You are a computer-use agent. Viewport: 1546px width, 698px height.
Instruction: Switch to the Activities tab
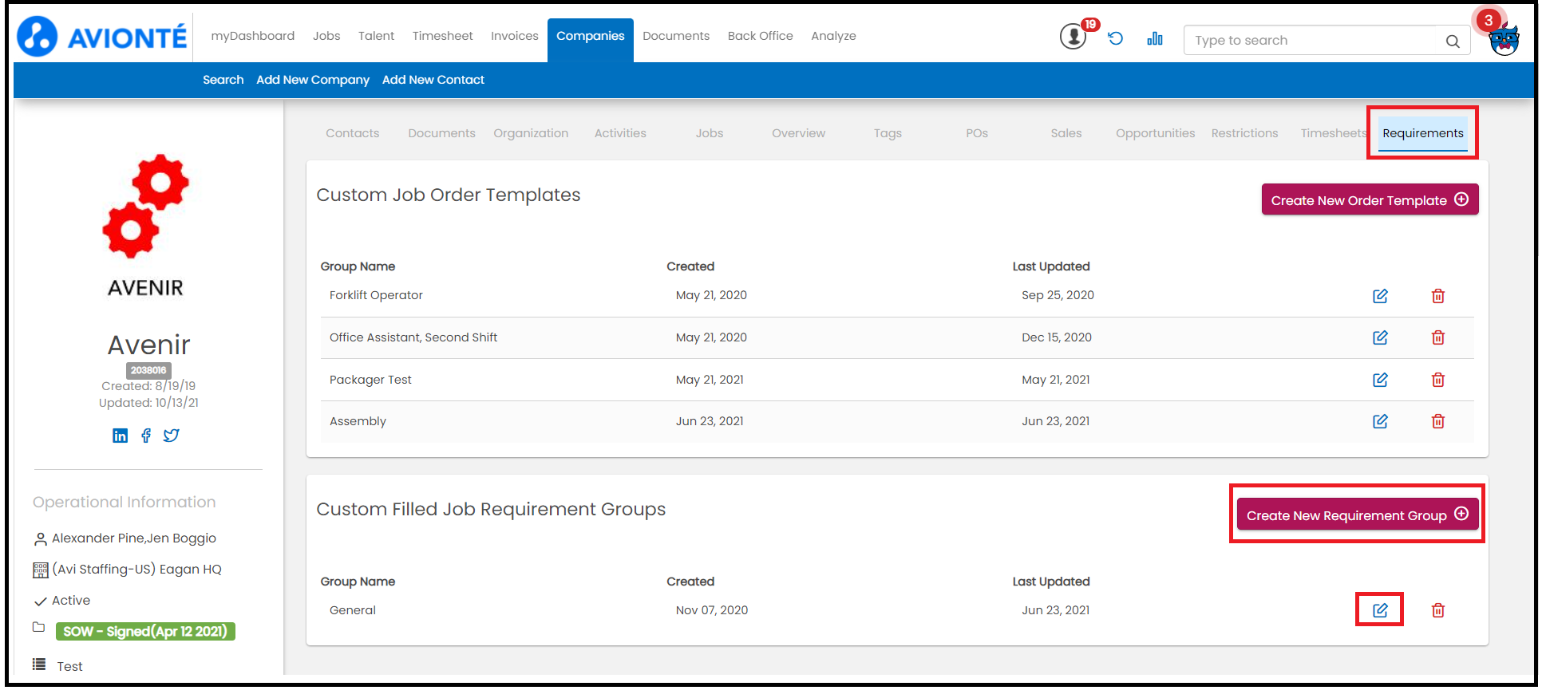[x=620, y=133]
